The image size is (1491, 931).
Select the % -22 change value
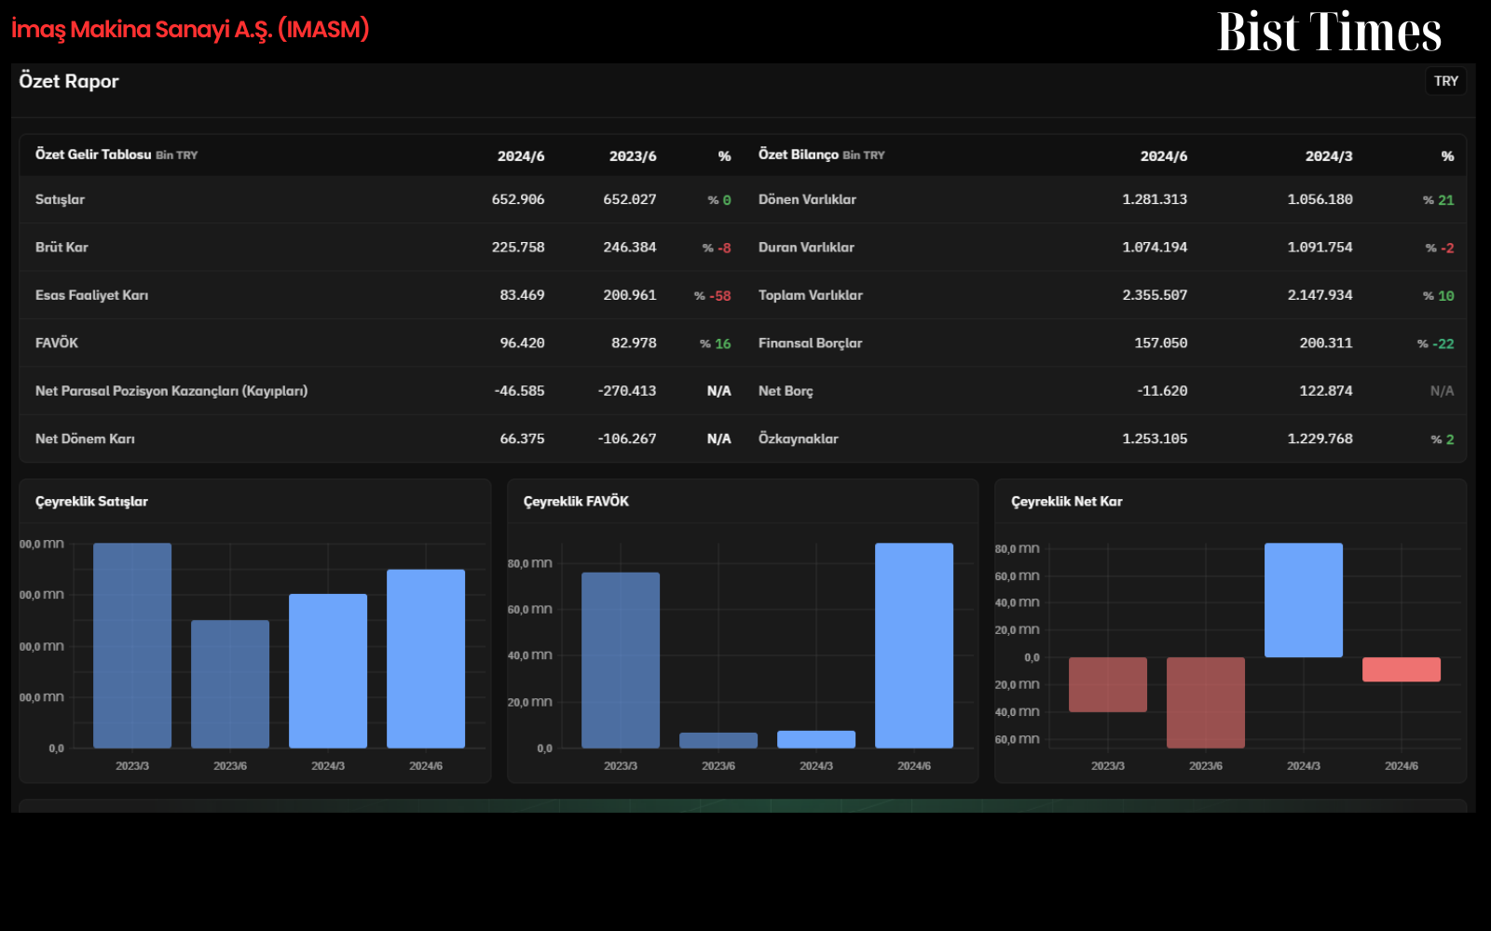1436,344
